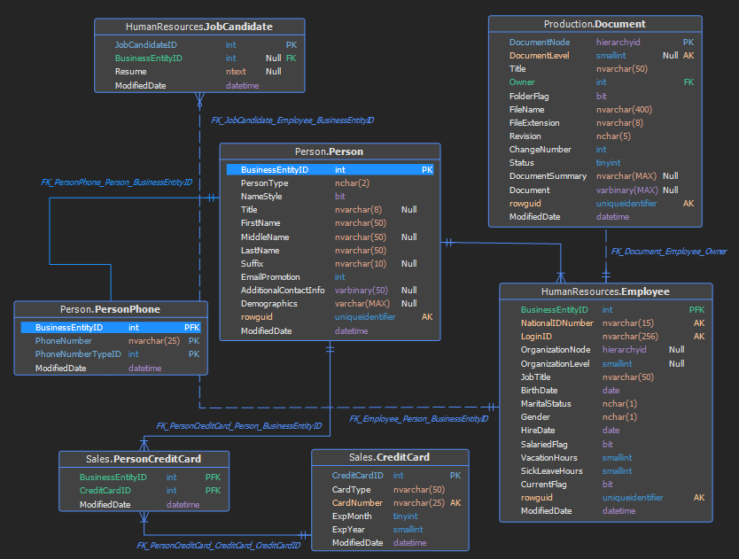Click the MiddleName column row
The height and width of the screenshot is (559, 739).
(x=330, y=237)
